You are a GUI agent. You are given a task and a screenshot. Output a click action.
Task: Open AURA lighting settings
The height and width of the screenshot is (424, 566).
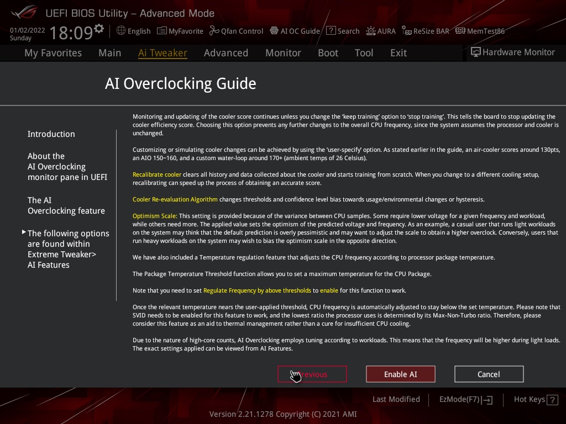(x=381, y=31)
